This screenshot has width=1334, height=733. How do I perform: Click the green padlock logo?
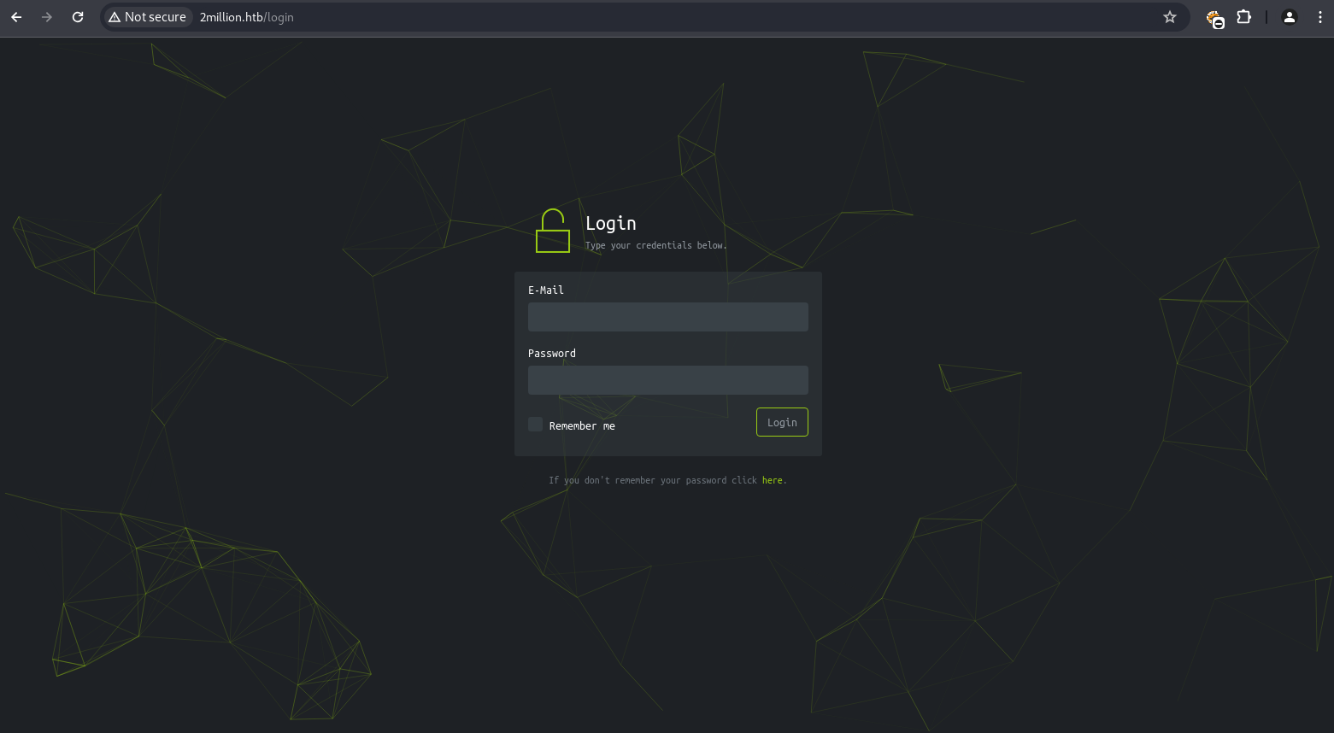pyautogui.click(x=553, y=232)
